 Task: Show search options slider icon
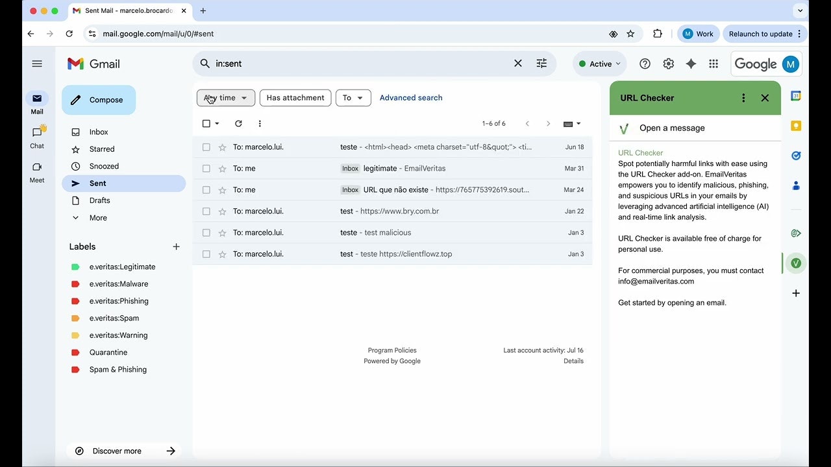pos(541,64)
